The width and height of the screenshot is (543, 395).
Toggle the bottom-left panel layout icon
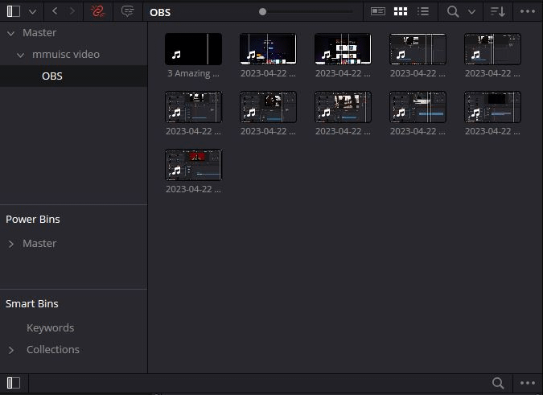point(13,384)
